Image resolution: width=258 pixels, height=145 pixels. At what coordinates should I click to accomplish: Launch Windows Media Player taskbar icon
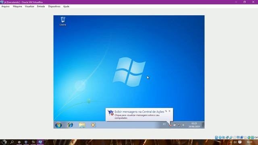point(93,125)
